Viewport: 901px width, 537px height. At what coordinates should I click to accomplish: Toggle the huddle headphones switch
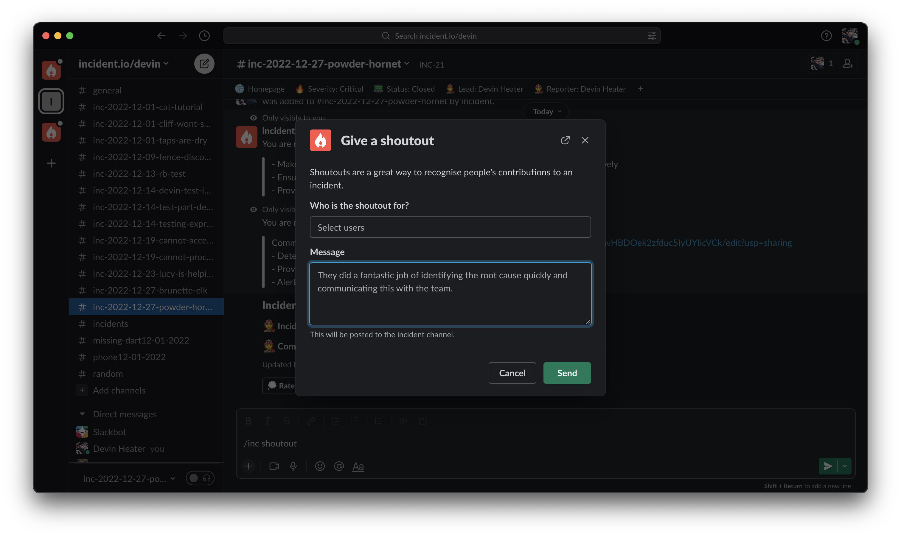pos(200,478)
